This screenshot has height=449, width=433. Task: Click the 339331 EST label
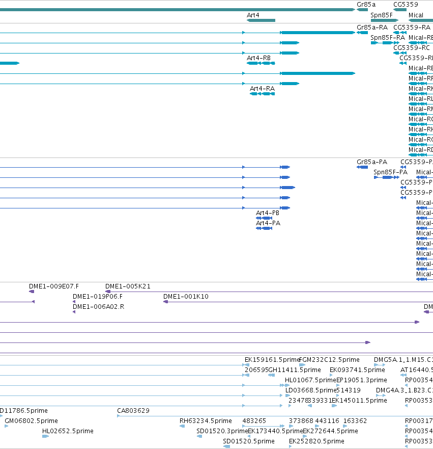[x=320, y=401]
